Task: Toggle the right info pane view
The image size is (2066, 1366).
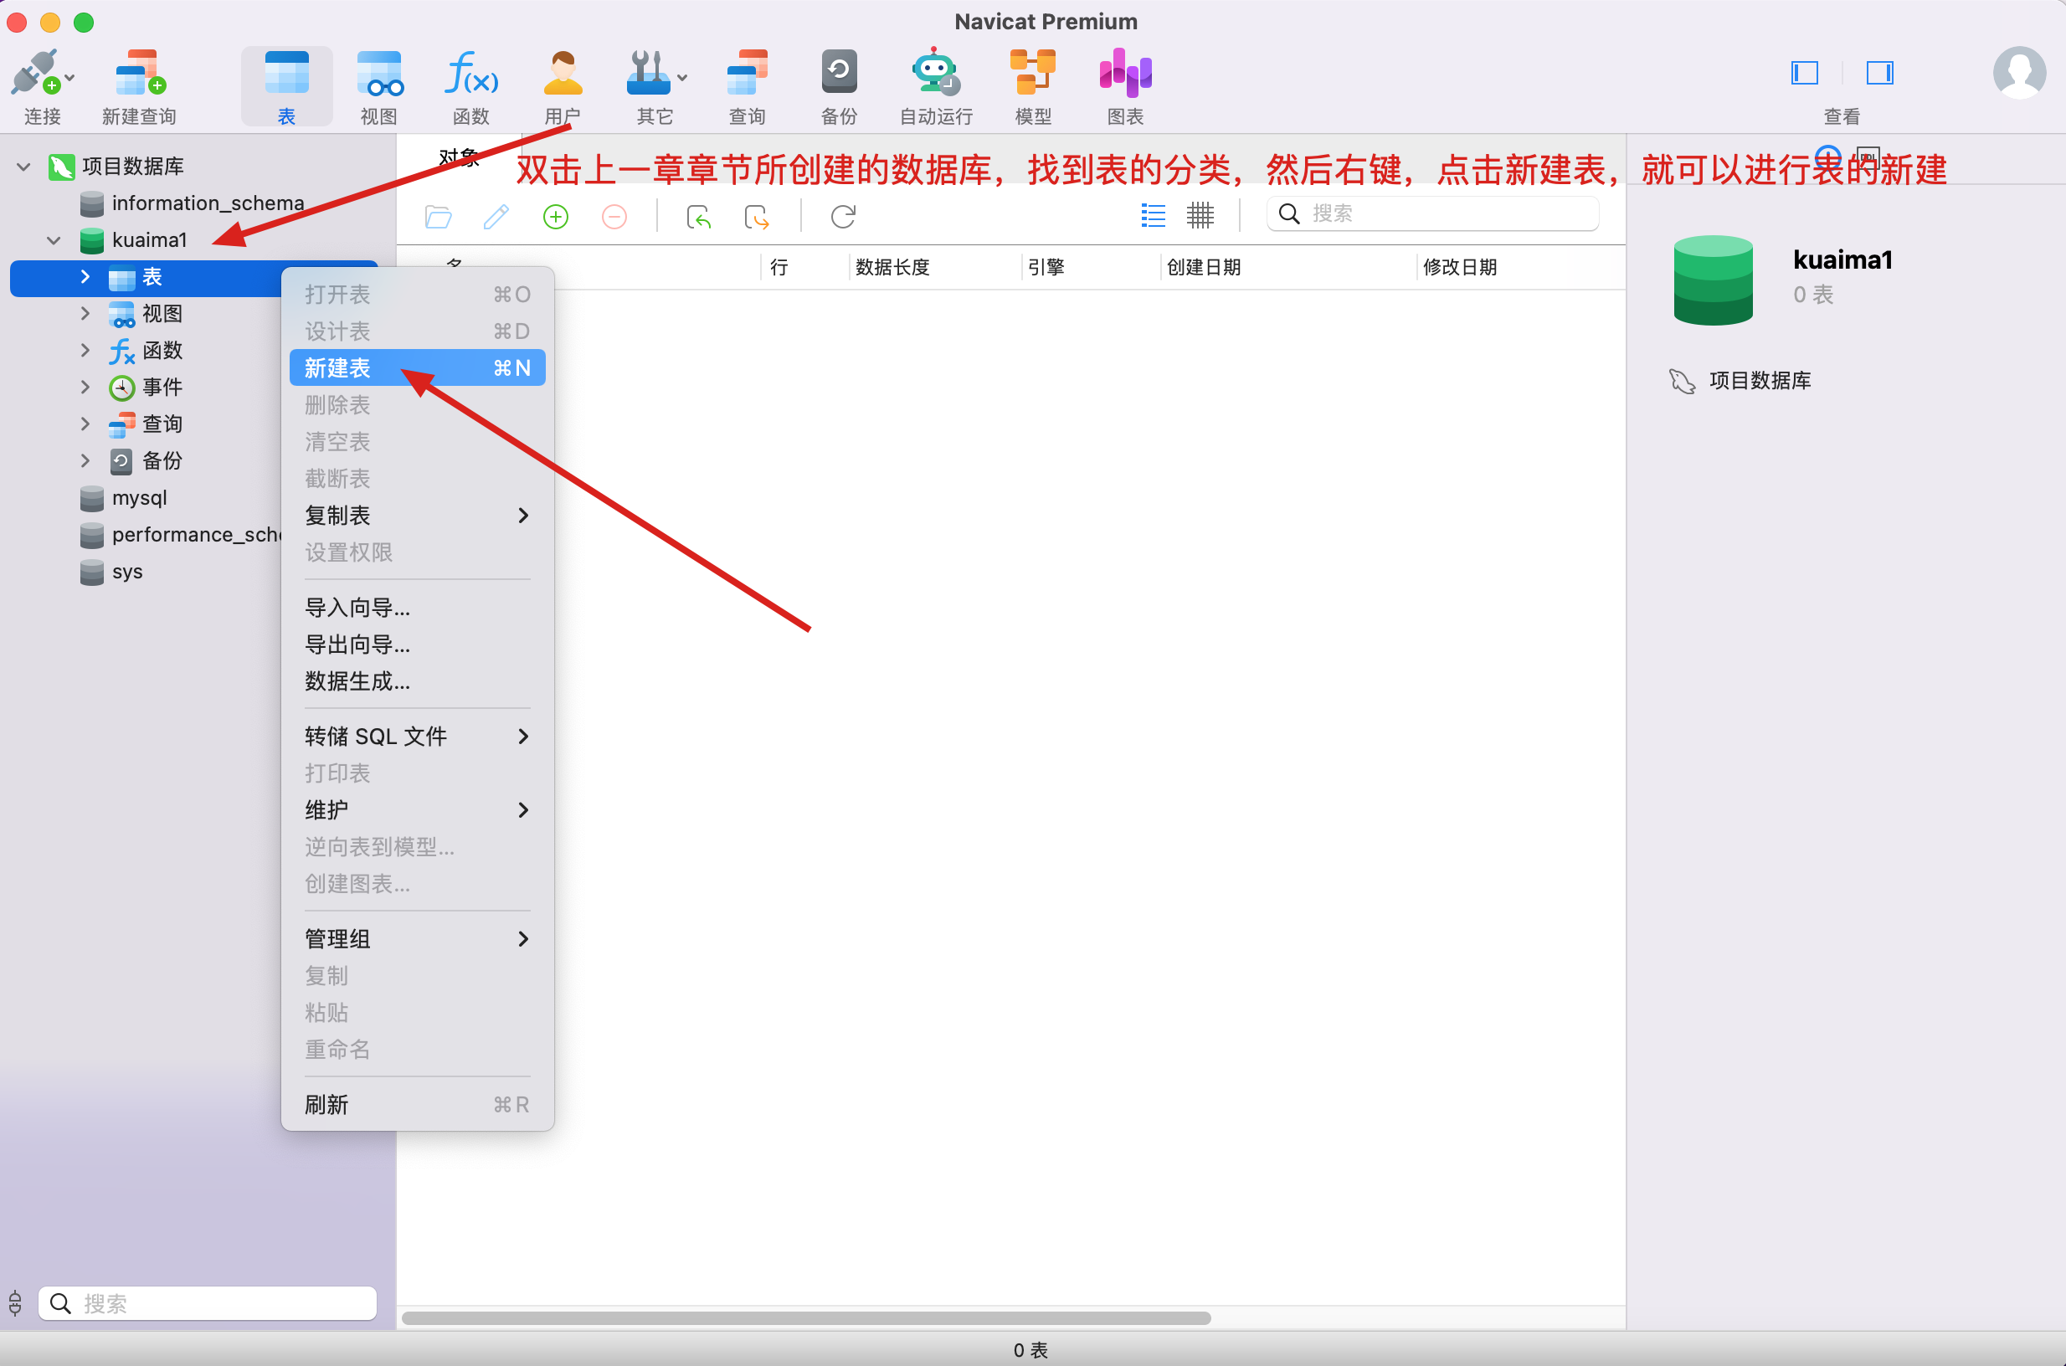Action: point(1879,73)
